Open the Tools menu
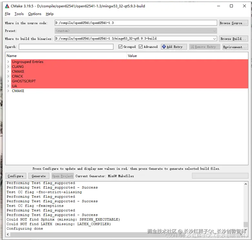Screen dimensions: 252x240 (19, 14)
